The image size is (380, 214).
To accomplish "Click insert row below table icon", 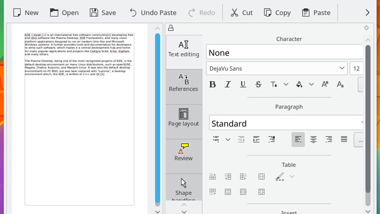I will [213, 192].
